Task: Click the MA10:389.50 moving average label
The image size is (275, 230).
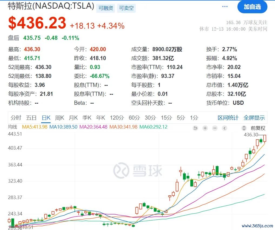Action: [63, 127]
